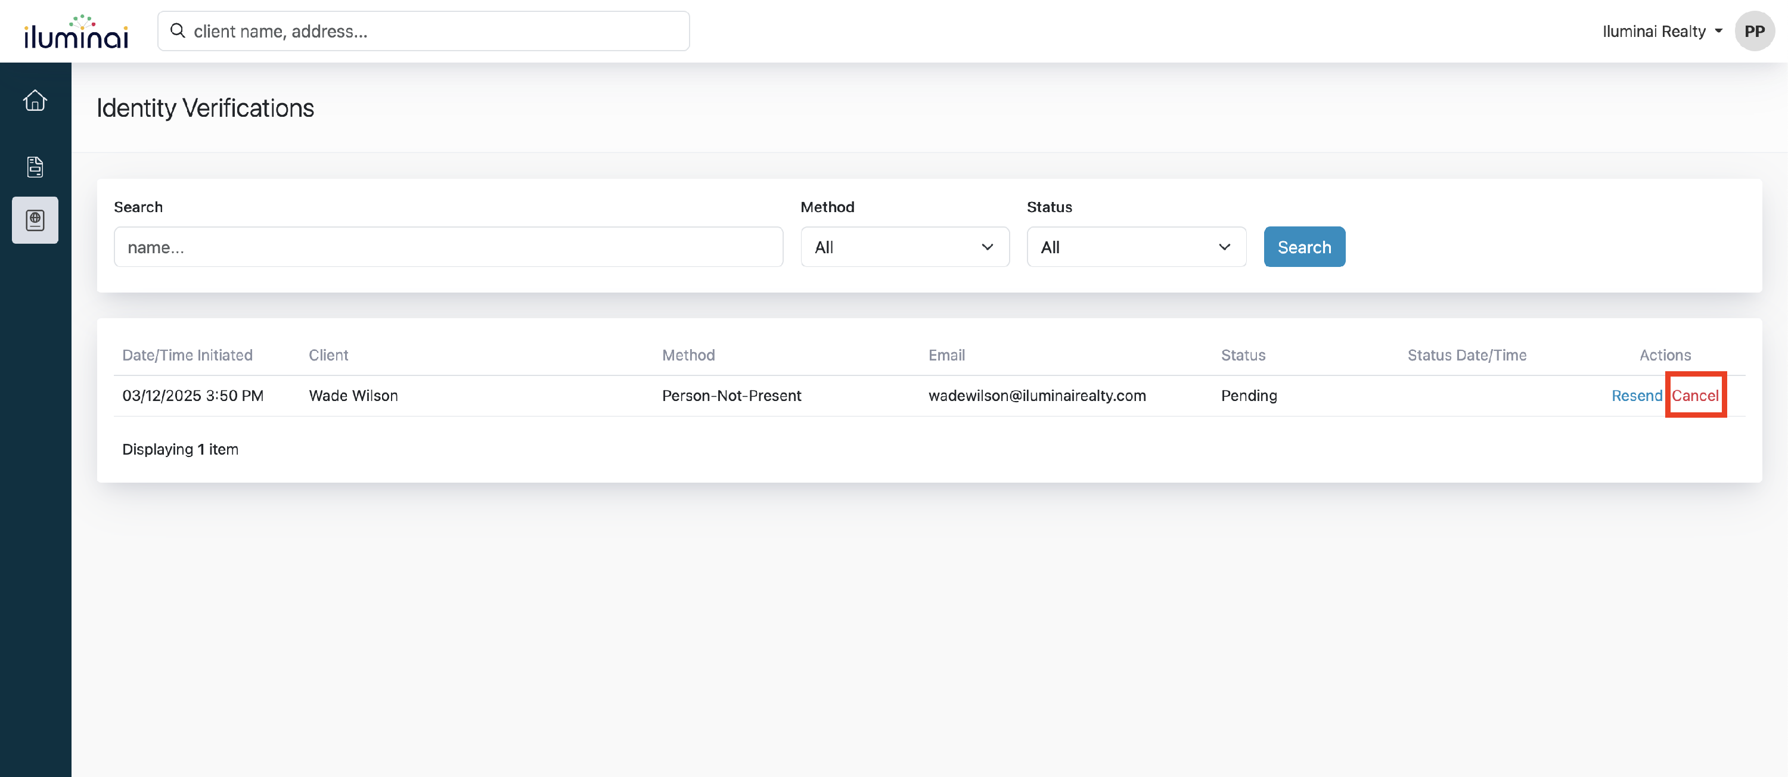This screenshot has height=777, width=1788.
Task: Click the Status Date/Time column header
Action: tap(1467, 355)
